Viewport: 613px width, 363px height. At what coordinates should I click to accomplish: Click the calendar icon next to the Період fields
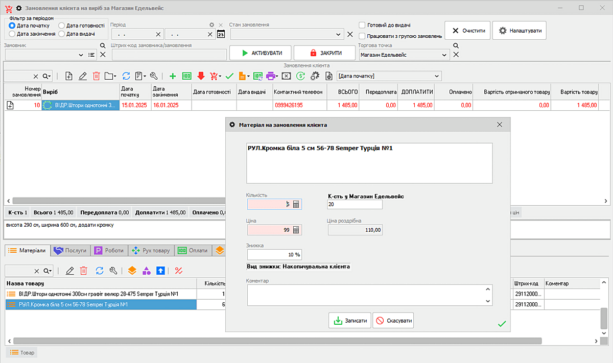(221, 34)
